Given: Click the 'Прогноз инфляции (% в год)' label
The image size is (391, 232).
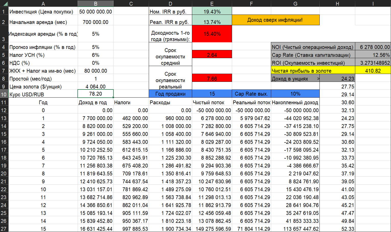Looking at the screenshot, I should (42, 47).
